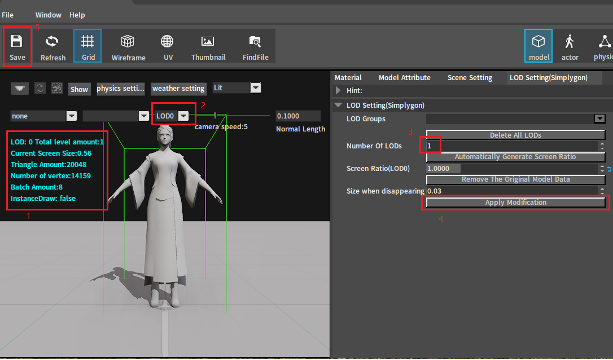Click the Save icon in toolbar

(x=17, y=46)
